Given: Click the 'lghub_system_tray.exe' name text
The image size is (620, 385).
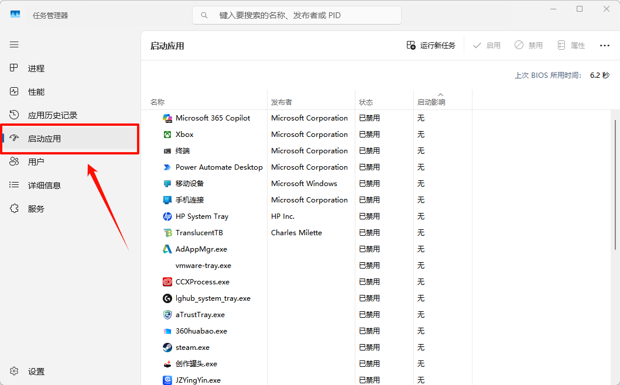Looking at the screenshot, I should pos(213,298).
